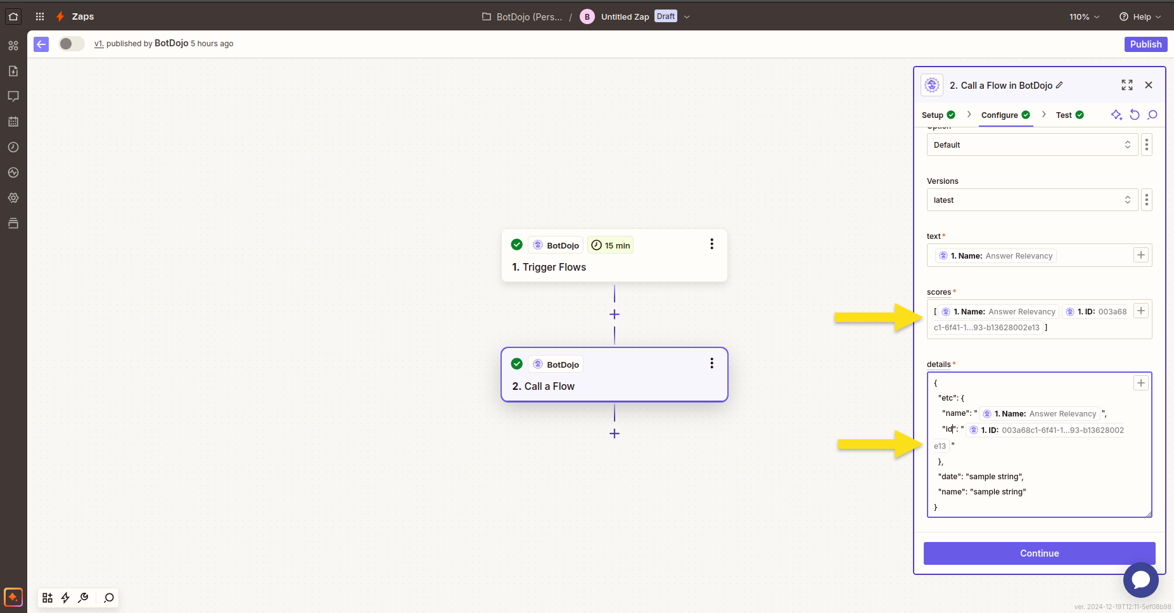This screenshot has width=1174, height=613.
Task: Open the Zaps menu item
Action: click(83, 16)
